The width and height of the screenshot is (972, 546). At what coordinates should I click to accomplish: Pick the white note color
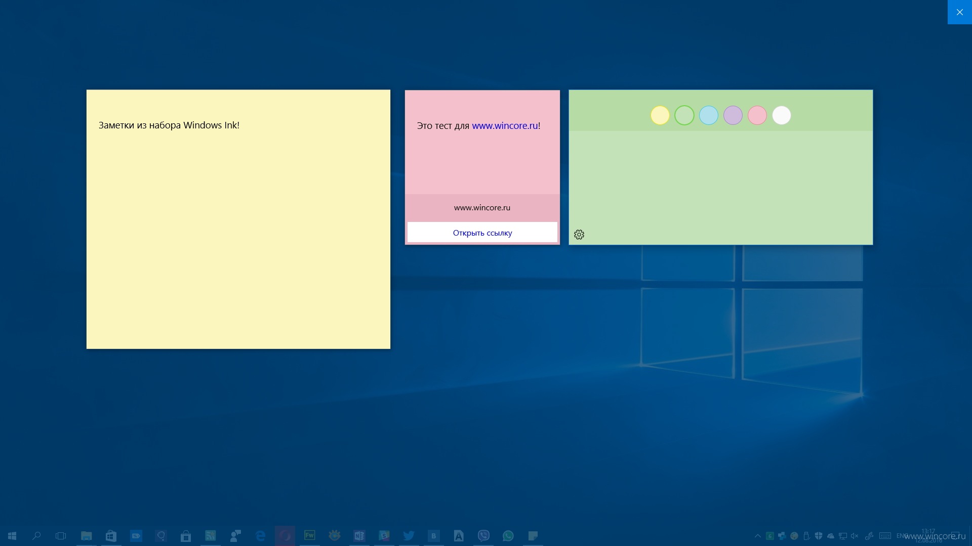[x=782, y=115]
